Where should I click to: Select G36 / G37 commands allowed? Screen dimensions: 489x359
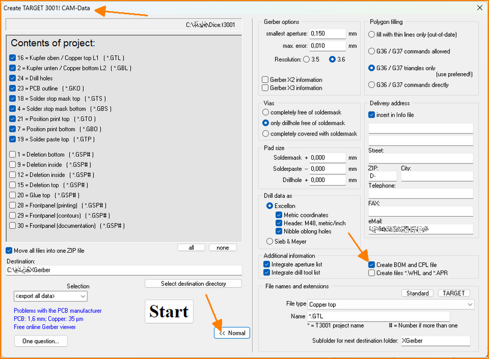click(372, 51)
